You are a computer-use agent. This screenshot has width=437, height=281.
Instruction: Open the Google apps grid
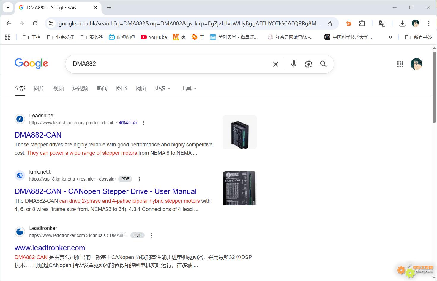[x=400, y=64]
